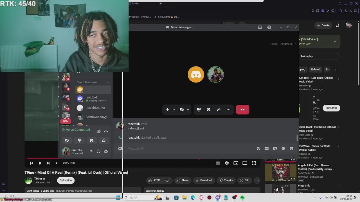
Task: Deafen using headphones icon in user panel
Action: [98, 151]
